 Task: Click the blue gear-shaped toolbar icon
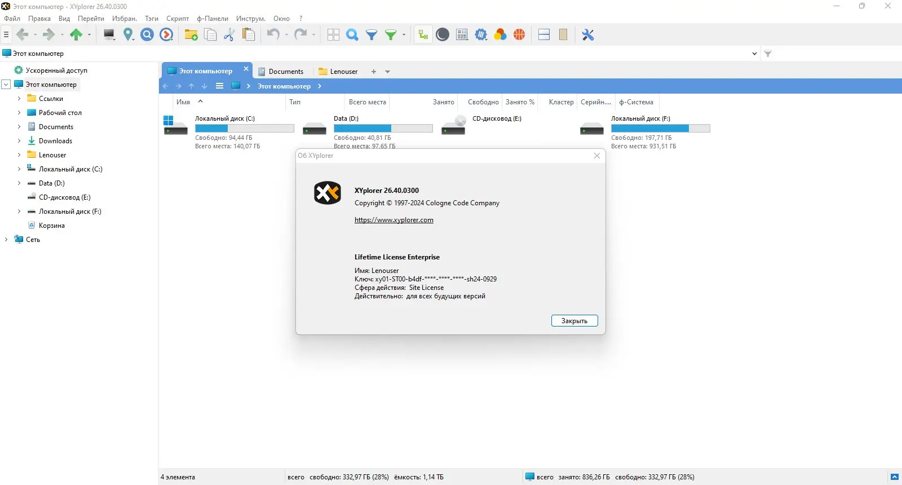pyautogui.click(x=481, y=35)
